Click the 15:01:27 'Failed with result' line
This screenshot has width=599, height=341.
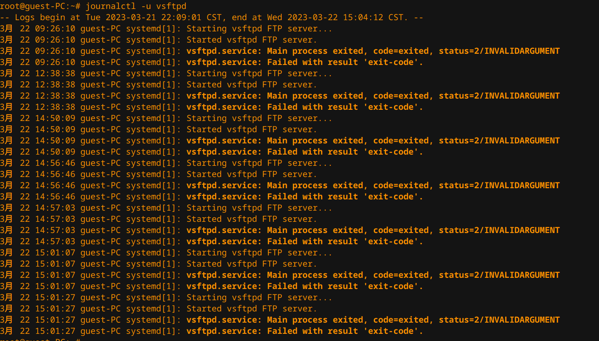pos(212,331)
